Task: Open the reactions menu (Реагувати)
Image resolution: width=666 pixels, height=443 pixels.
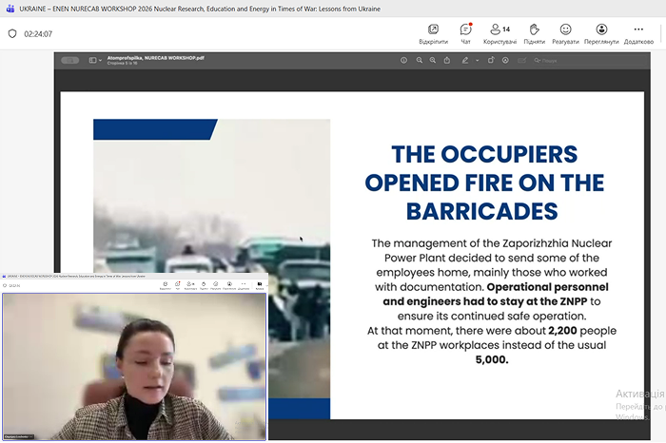Action: tap(566, 33)
